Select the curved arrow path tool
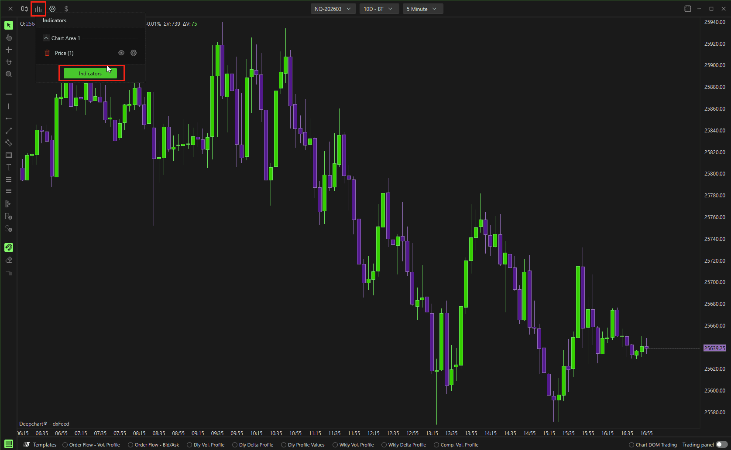731x450 pixels. 9,62
